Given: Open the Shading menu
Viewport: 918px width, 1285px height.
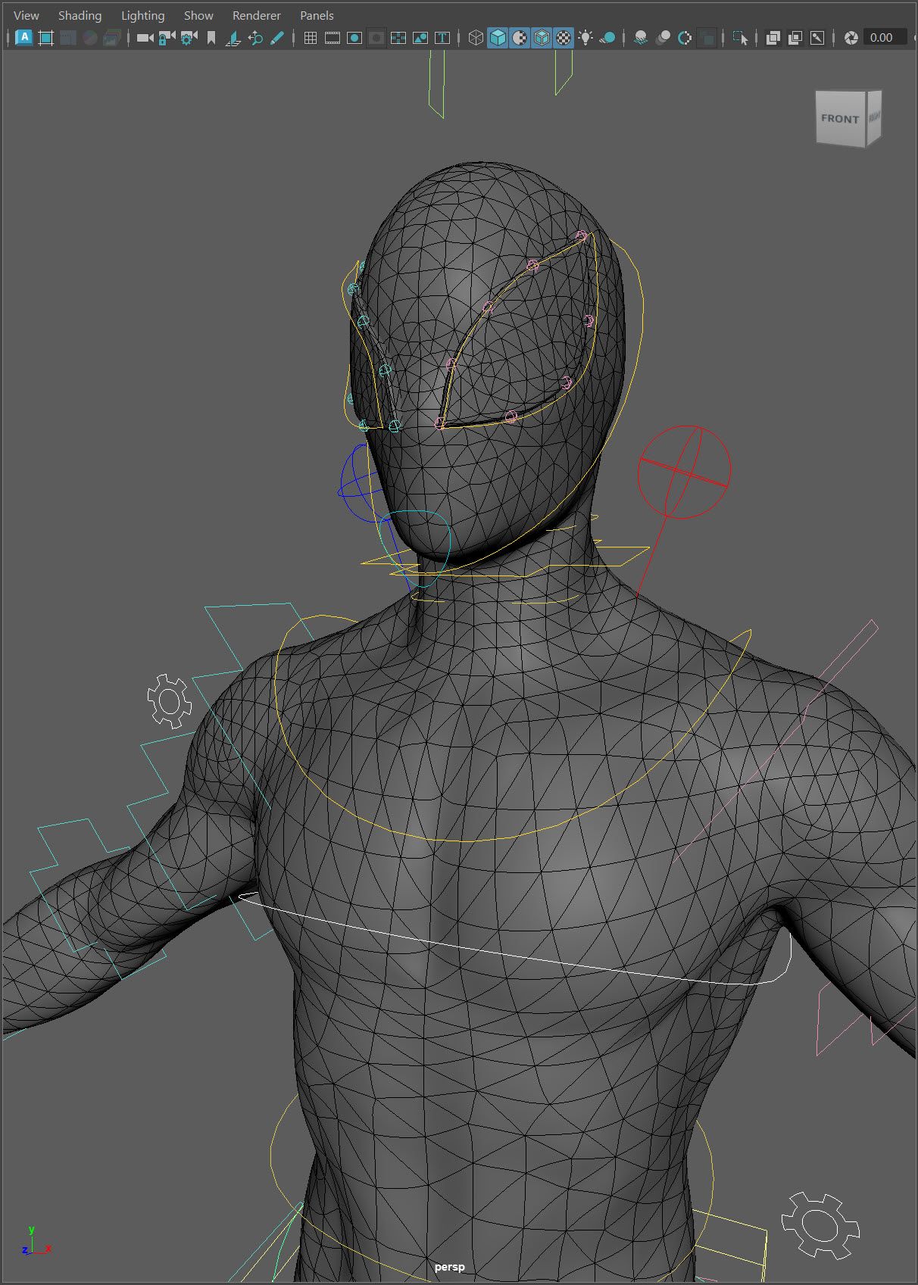Looking at the screenshot, I should 80,15.
